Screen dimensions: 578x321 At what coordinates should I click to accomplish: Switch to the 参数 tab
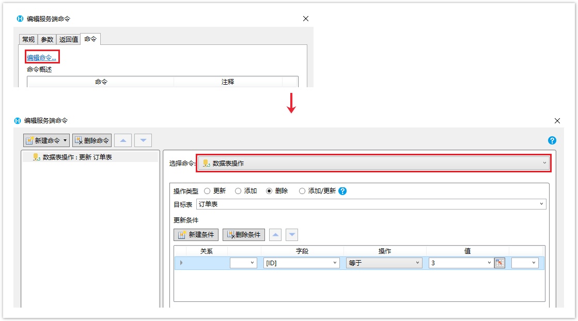coord(47,39)
